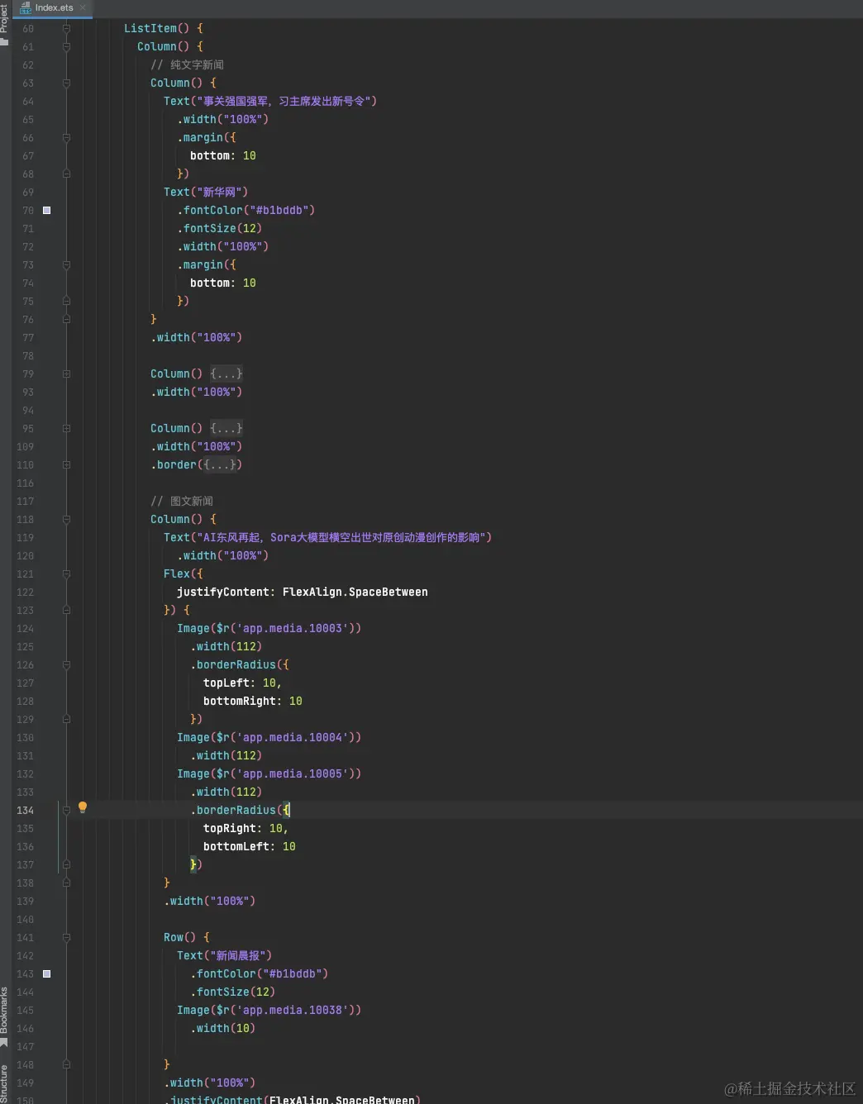Click ".fontSize(12)" on line 71
The image size is (863, 1104).
[x=219, y=228]
